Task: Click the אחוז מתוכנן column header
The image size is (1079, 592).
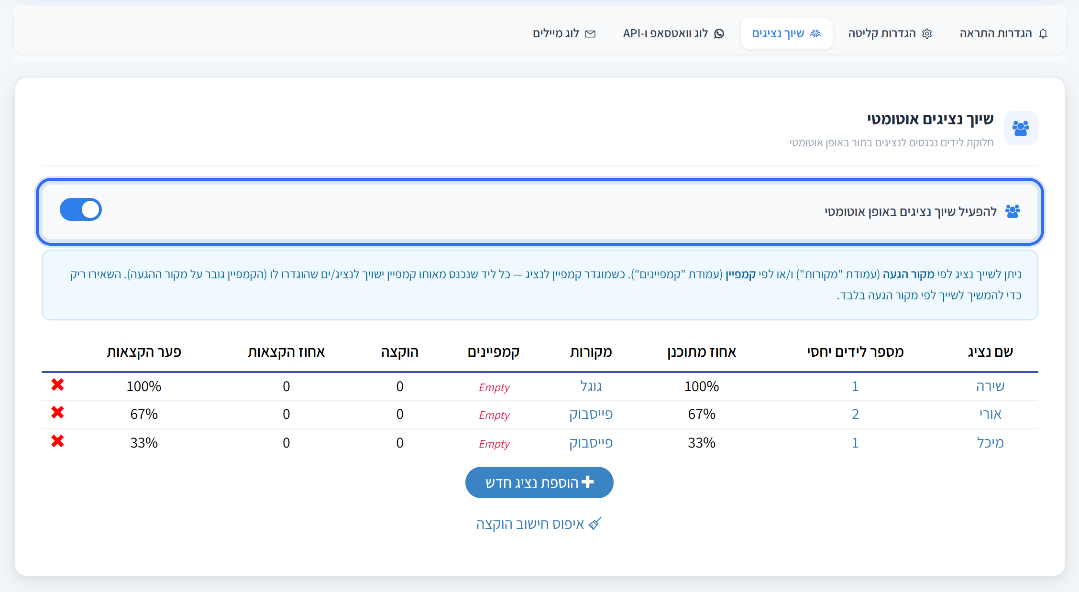Action: pyautogui.click(x=702, y=352)
